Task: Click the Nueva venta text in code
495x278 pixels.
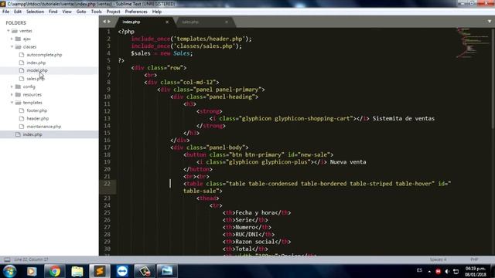Action: click(x=348, y=162)
